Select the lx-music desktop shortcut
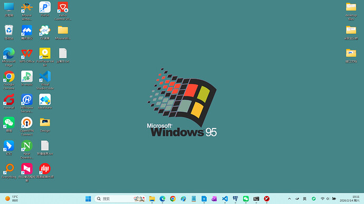This screenshot has width=364, height=204. coord(27,79)
